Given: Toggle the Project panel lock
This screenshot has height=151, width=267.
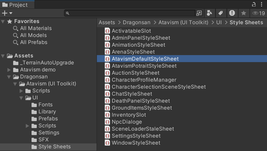Looking at the screenshot, I should pyautogui.click(x=254, y=4).
